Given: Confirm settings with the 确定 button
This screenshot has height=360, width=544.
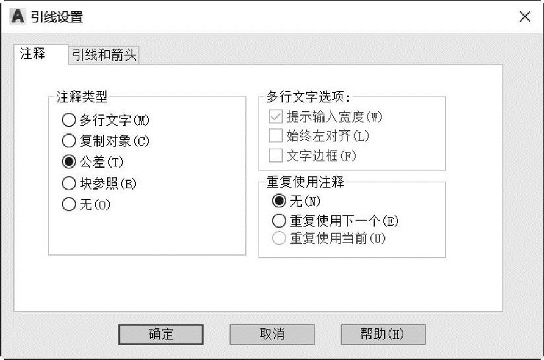Looking at the screenshot, I should [x=161, y=334].
